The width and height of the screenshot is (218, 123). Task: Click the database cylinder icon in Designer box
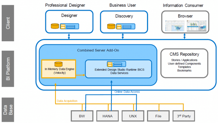[55, 26]
